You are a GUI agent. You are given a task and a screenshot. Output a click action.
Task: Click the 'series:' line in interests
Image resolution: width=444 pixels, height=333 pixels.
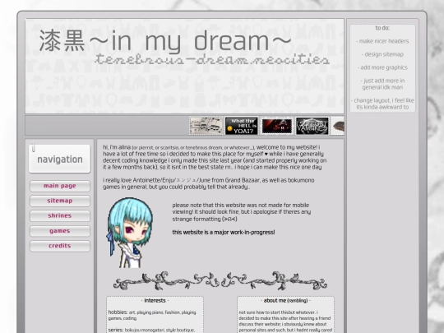(151, 330)
